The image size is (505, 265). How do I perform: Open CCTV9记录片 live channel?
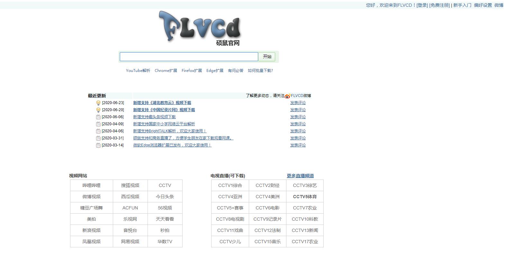[267, 219]
